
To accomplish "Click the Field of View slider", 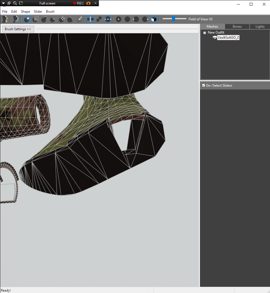I will tap(174, 19).
